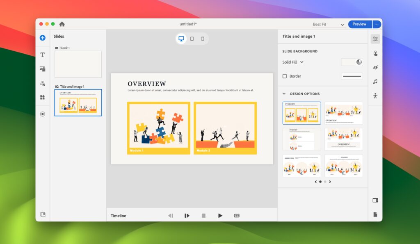Switch to mobile phone device view
Image resolution: width=420 pixels, height=244 pixels.
click(203, 39)
